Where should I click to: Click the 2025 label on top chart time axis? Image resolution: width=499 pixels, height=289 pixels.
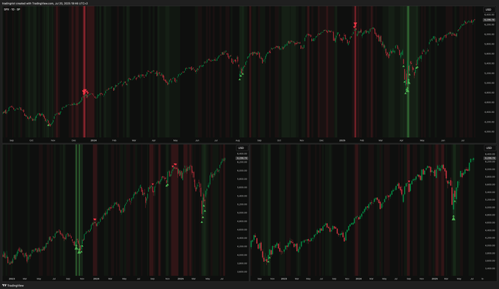pyautogui.click(x=342, y=140)
